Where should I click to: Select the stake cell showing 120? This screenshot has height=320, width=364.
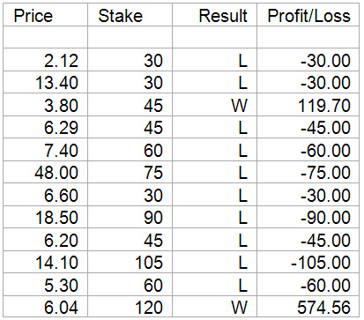click(x=130, y=306)
